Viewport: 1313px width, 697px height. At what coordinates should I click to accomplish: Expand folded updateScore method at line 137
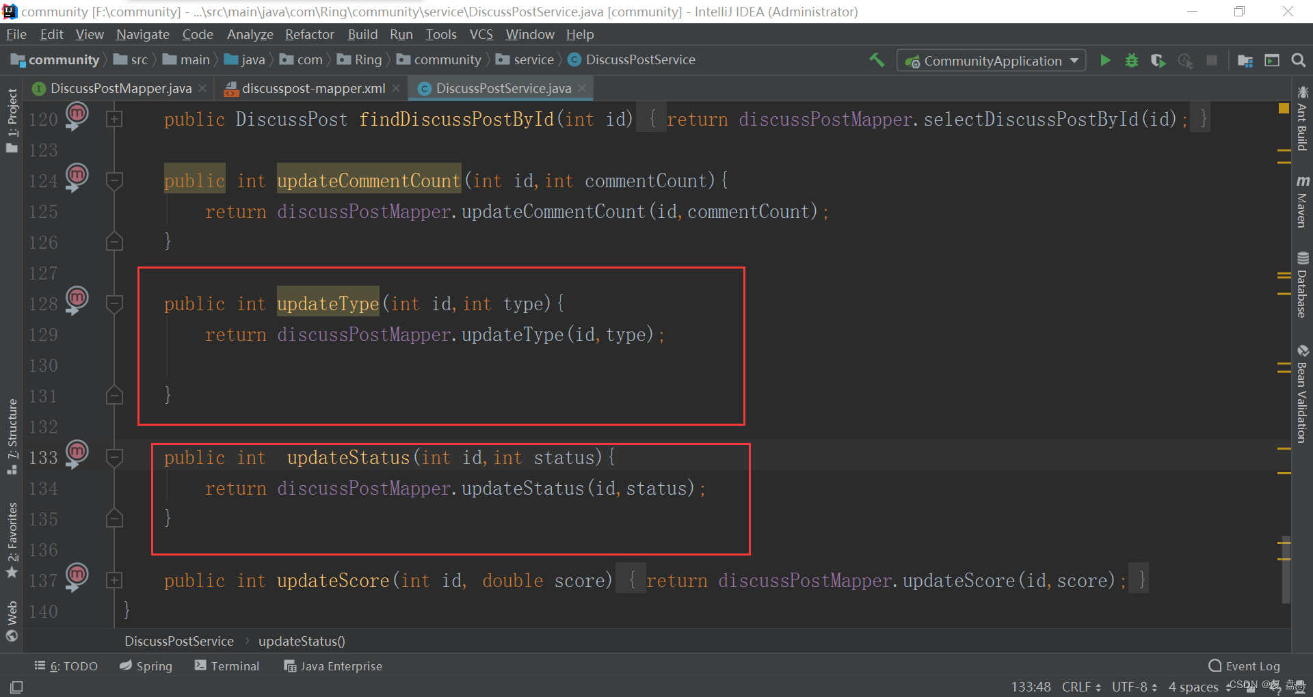pyautogui.click(x=114, y=580)
